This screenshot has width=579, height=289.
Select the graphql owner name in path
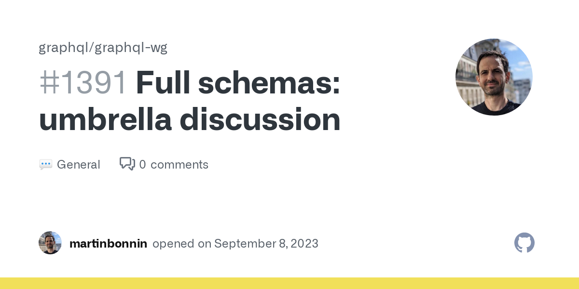point(65,48)
